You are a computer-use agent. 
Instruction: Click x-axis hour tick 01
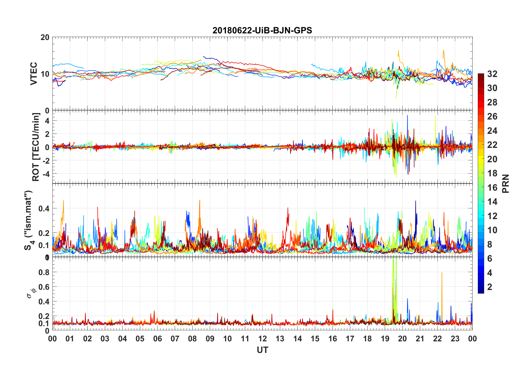(70, 339)
